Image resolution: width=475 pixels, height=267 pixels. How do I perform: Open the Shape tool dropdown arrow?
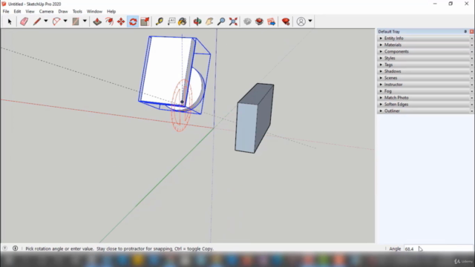[85, 22]
